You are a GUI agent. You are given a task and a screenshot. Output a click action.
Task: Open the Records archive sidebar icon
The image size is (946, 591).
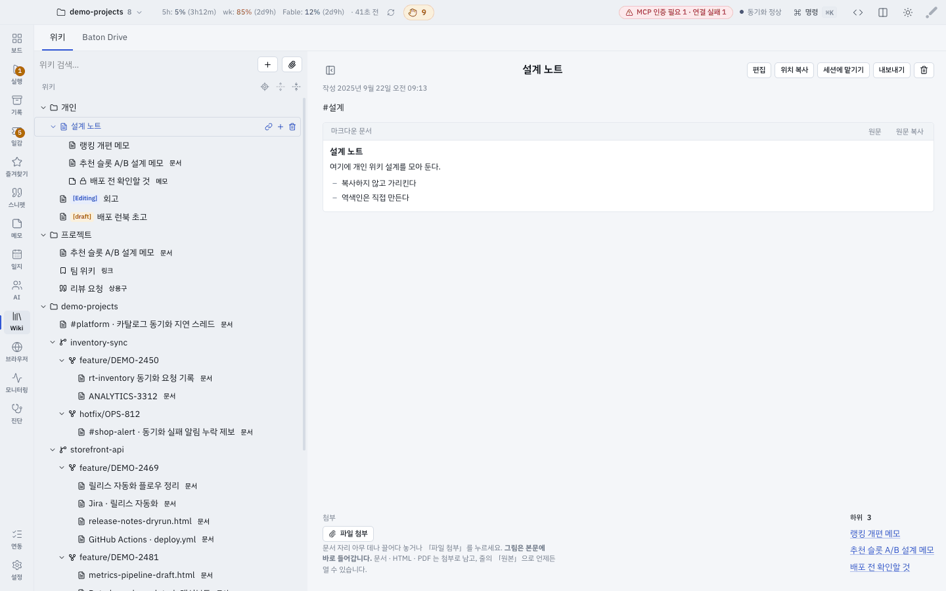(x=17, y=104)
